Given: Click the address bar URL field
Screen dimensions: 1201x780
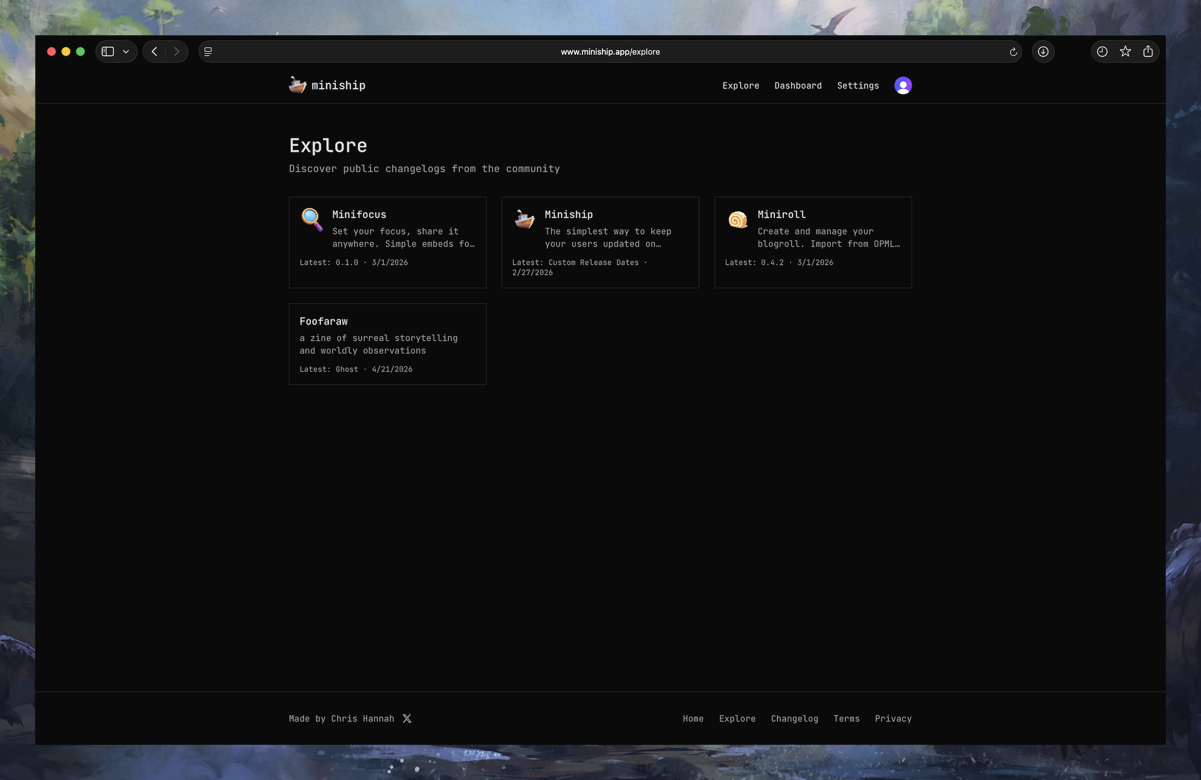Looking at the screenshot, I should pos(610,52).
